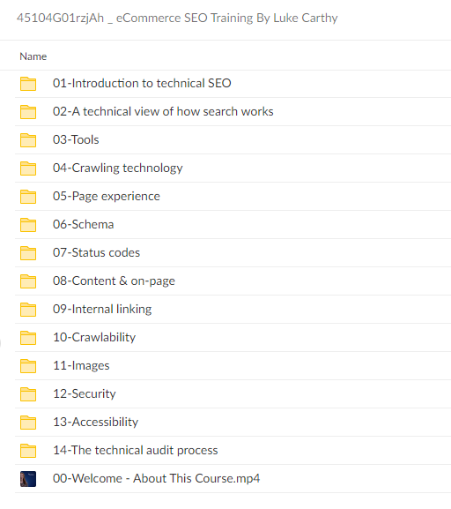Click the folder icon for 14-The technical audit process

pyautogui.click(x=28, y=451)
